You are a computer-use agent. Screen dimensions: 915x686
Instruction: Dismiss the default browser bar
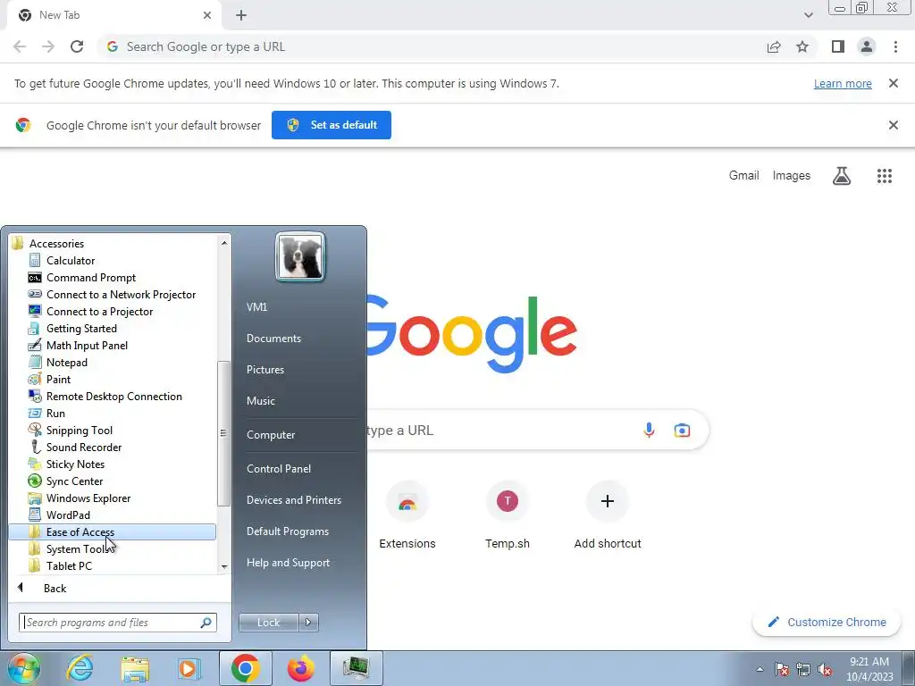point(893,125)
